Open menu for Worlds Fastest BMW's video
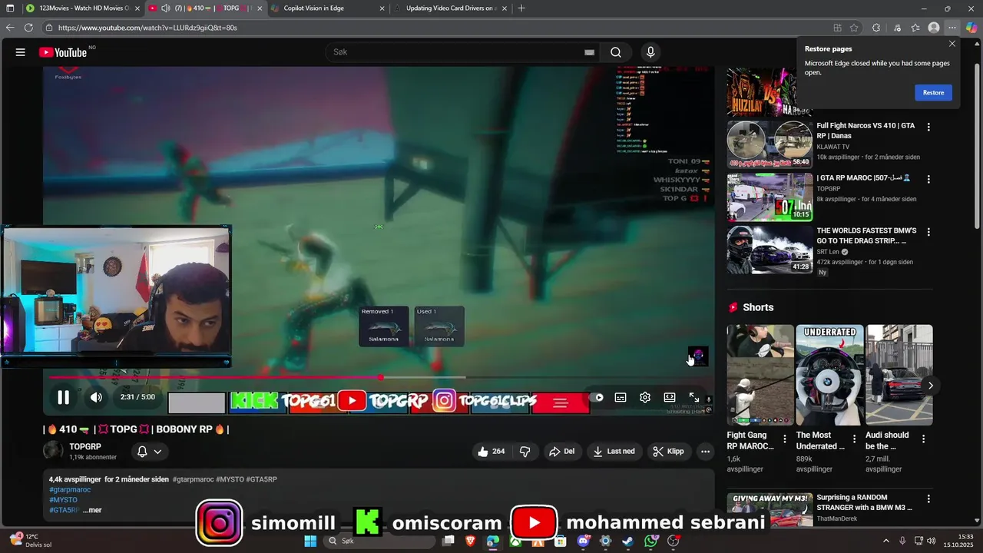Image resolution: width=983 pixels, height=553 pixels. [928, 231]
